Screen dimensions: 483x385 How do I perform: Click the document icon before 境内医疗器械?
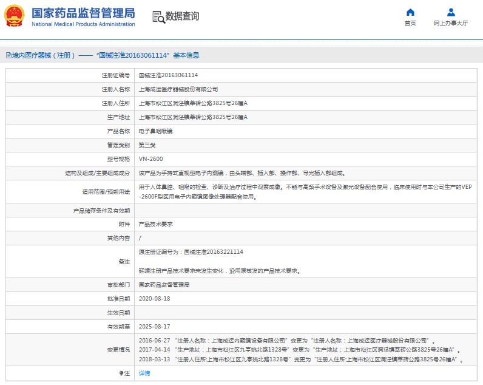(8, 55)
